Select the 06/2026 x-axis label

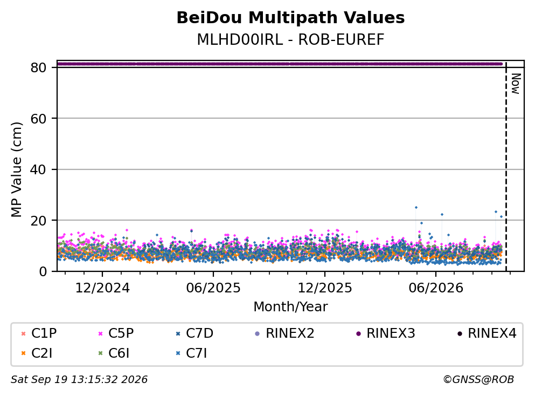tap(436, 288)
